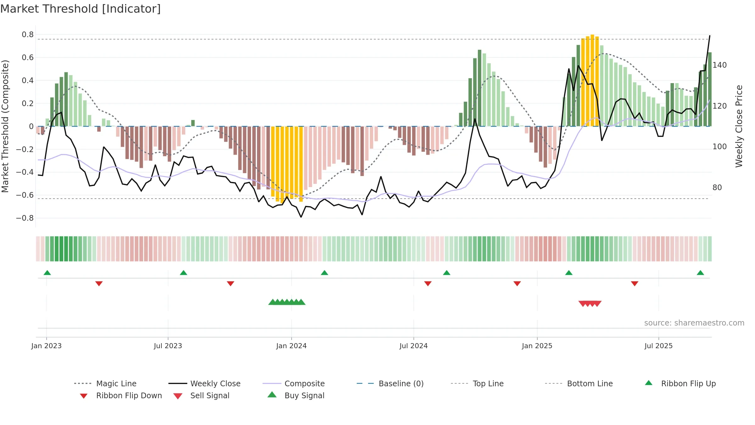The height and width of the screenshot is (425, 755).
Task: Click the ribbon flip down marker near Oct 2023
Action: coord(231,284)
